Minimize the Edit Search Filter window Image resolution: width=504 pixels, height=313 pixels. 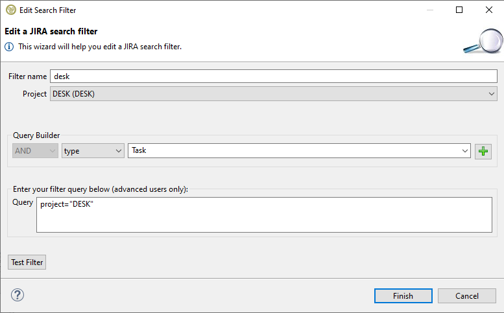click(x=429, y=10)
